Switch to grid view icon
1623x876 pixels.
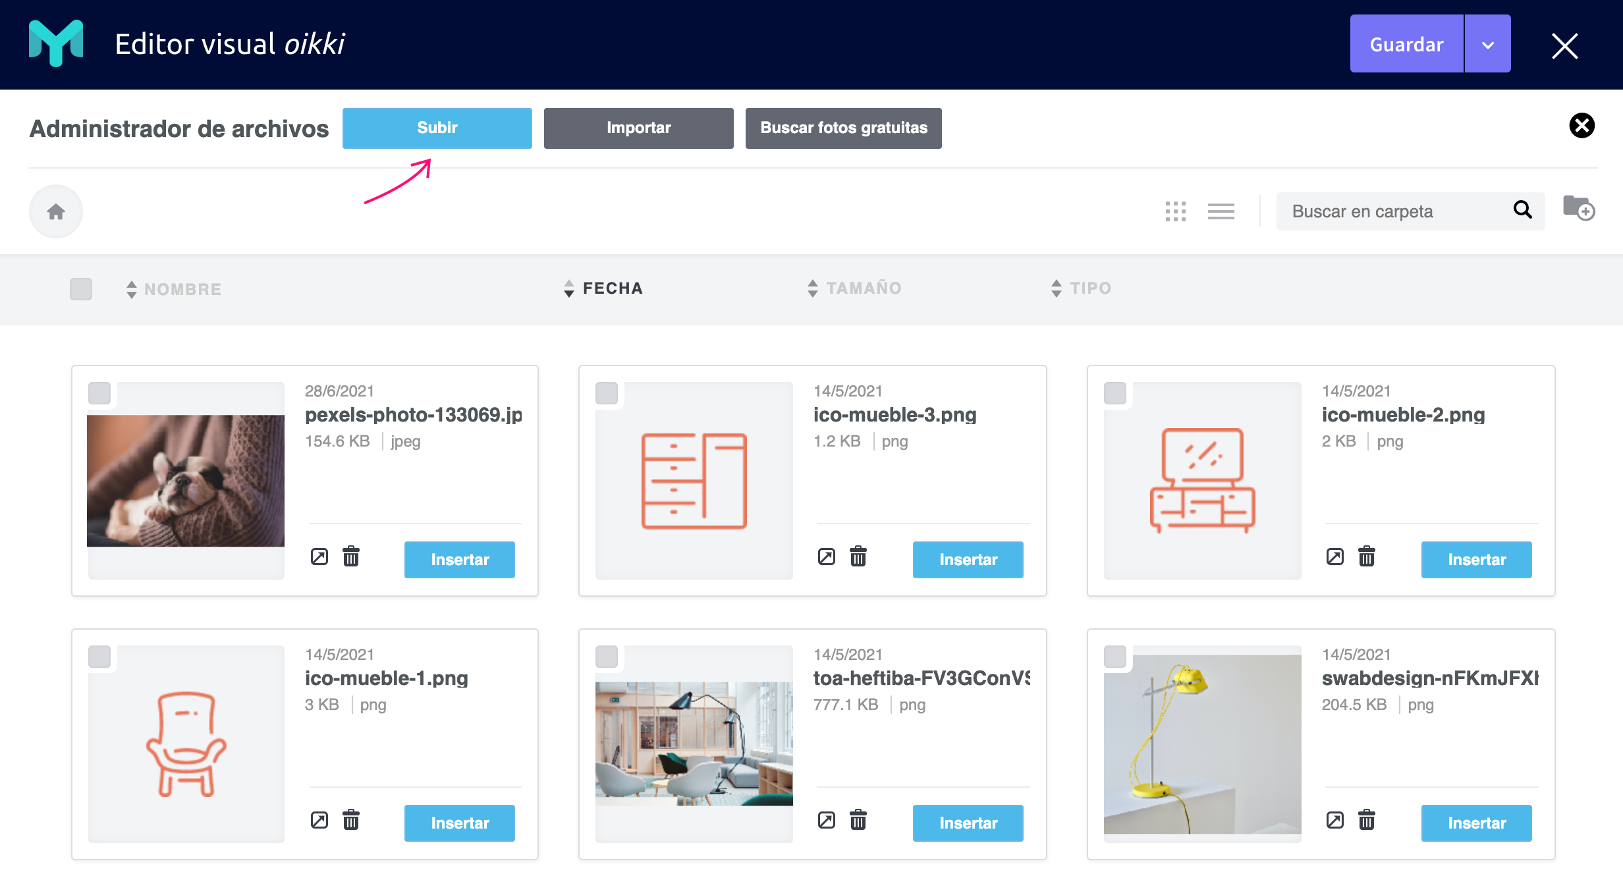[1175, 211]
